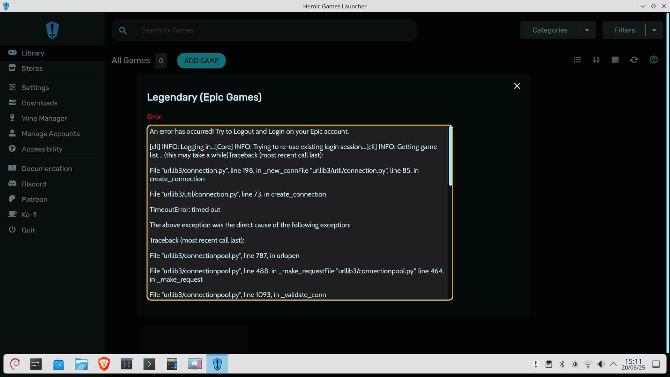Toggle alphabetical sort order icon
The image size is (670, 377).
pyautogui.click(x=596, y=60)
